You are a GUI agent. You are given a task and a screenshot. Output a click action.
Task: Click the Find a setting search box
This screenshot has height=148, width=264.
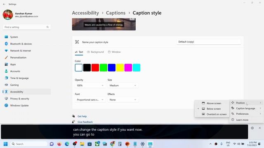point(27,27)
